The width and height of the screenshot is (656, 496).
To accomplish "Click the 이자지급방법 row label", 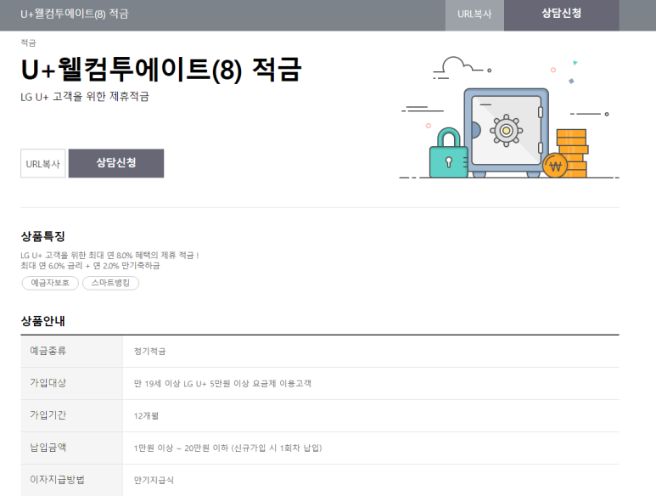I will point(58,480).
